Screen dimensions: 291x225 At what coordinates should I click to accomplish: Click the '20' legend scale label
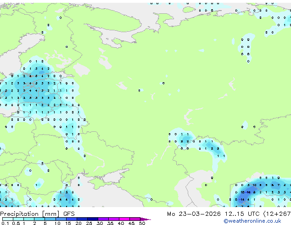pyautogui.click(x=78, y=223)
